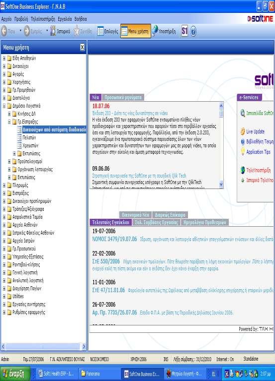Expand the Προϋπολογισμοί node

pyautogui.click(x=9, y=162)
